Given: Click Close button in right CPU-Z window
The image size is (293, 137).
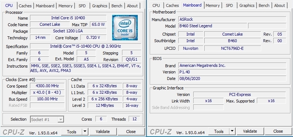Looking at the screenshot, I should click(278, 131).
